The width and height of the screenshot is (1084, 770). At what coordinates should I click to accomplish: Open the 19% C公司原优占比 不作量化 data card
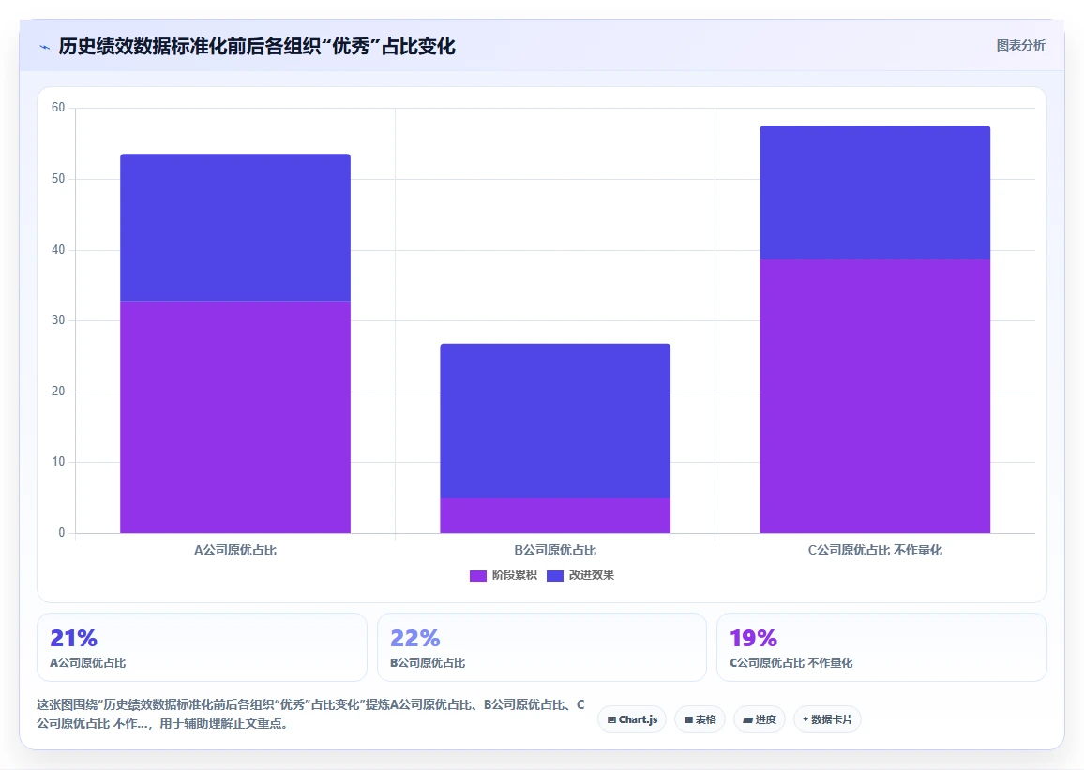coord(881,648)
